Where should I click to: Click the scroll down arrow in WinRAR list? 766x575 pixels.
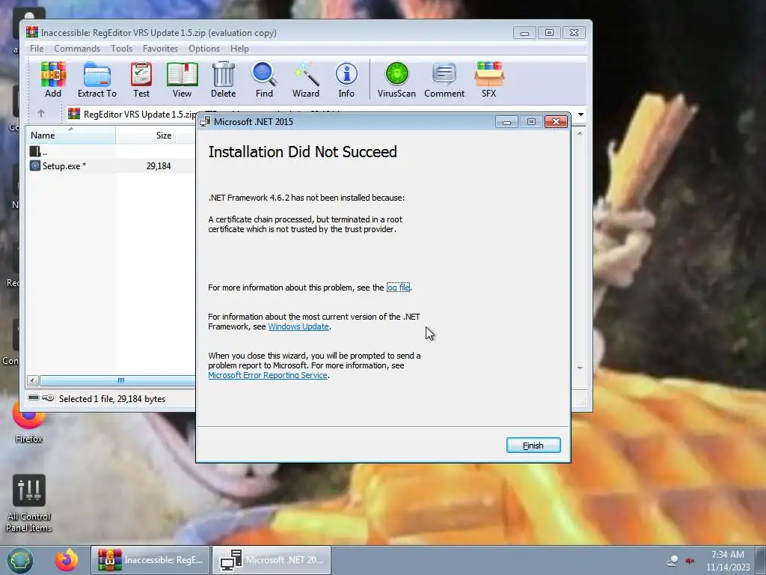[580, 368]
